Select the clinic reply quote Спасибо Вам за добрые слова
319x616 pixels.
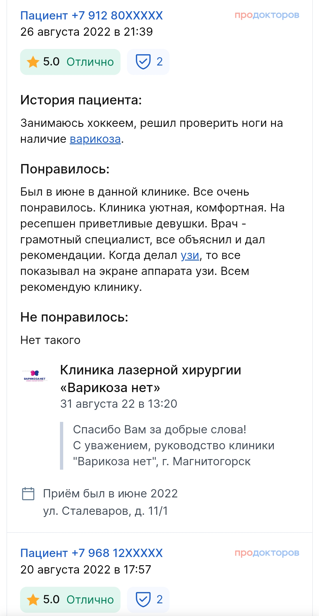click(x=159, y=430)
